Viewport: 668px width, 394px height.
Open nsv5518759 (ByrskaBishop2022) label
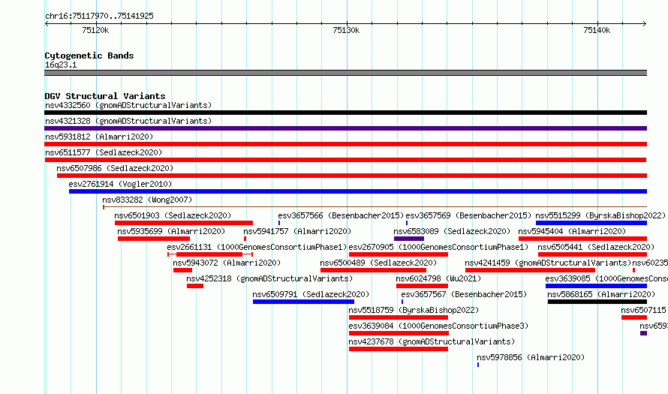[414, 310]
